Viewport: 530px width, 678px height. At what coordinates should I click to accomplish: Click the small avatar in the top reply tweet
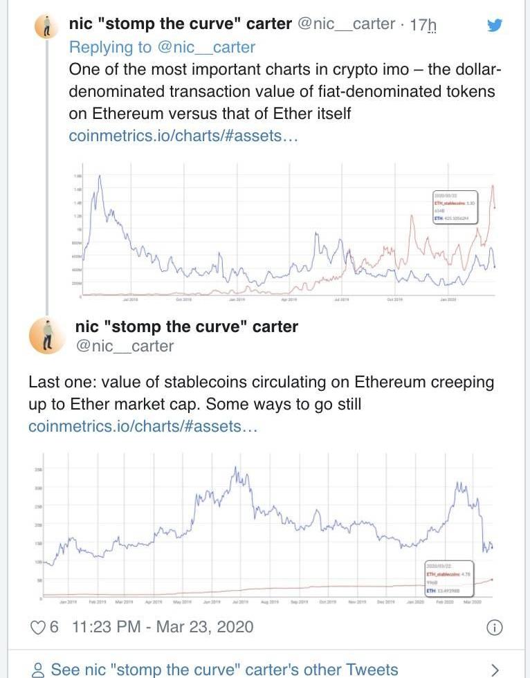[x=47, y=27]
